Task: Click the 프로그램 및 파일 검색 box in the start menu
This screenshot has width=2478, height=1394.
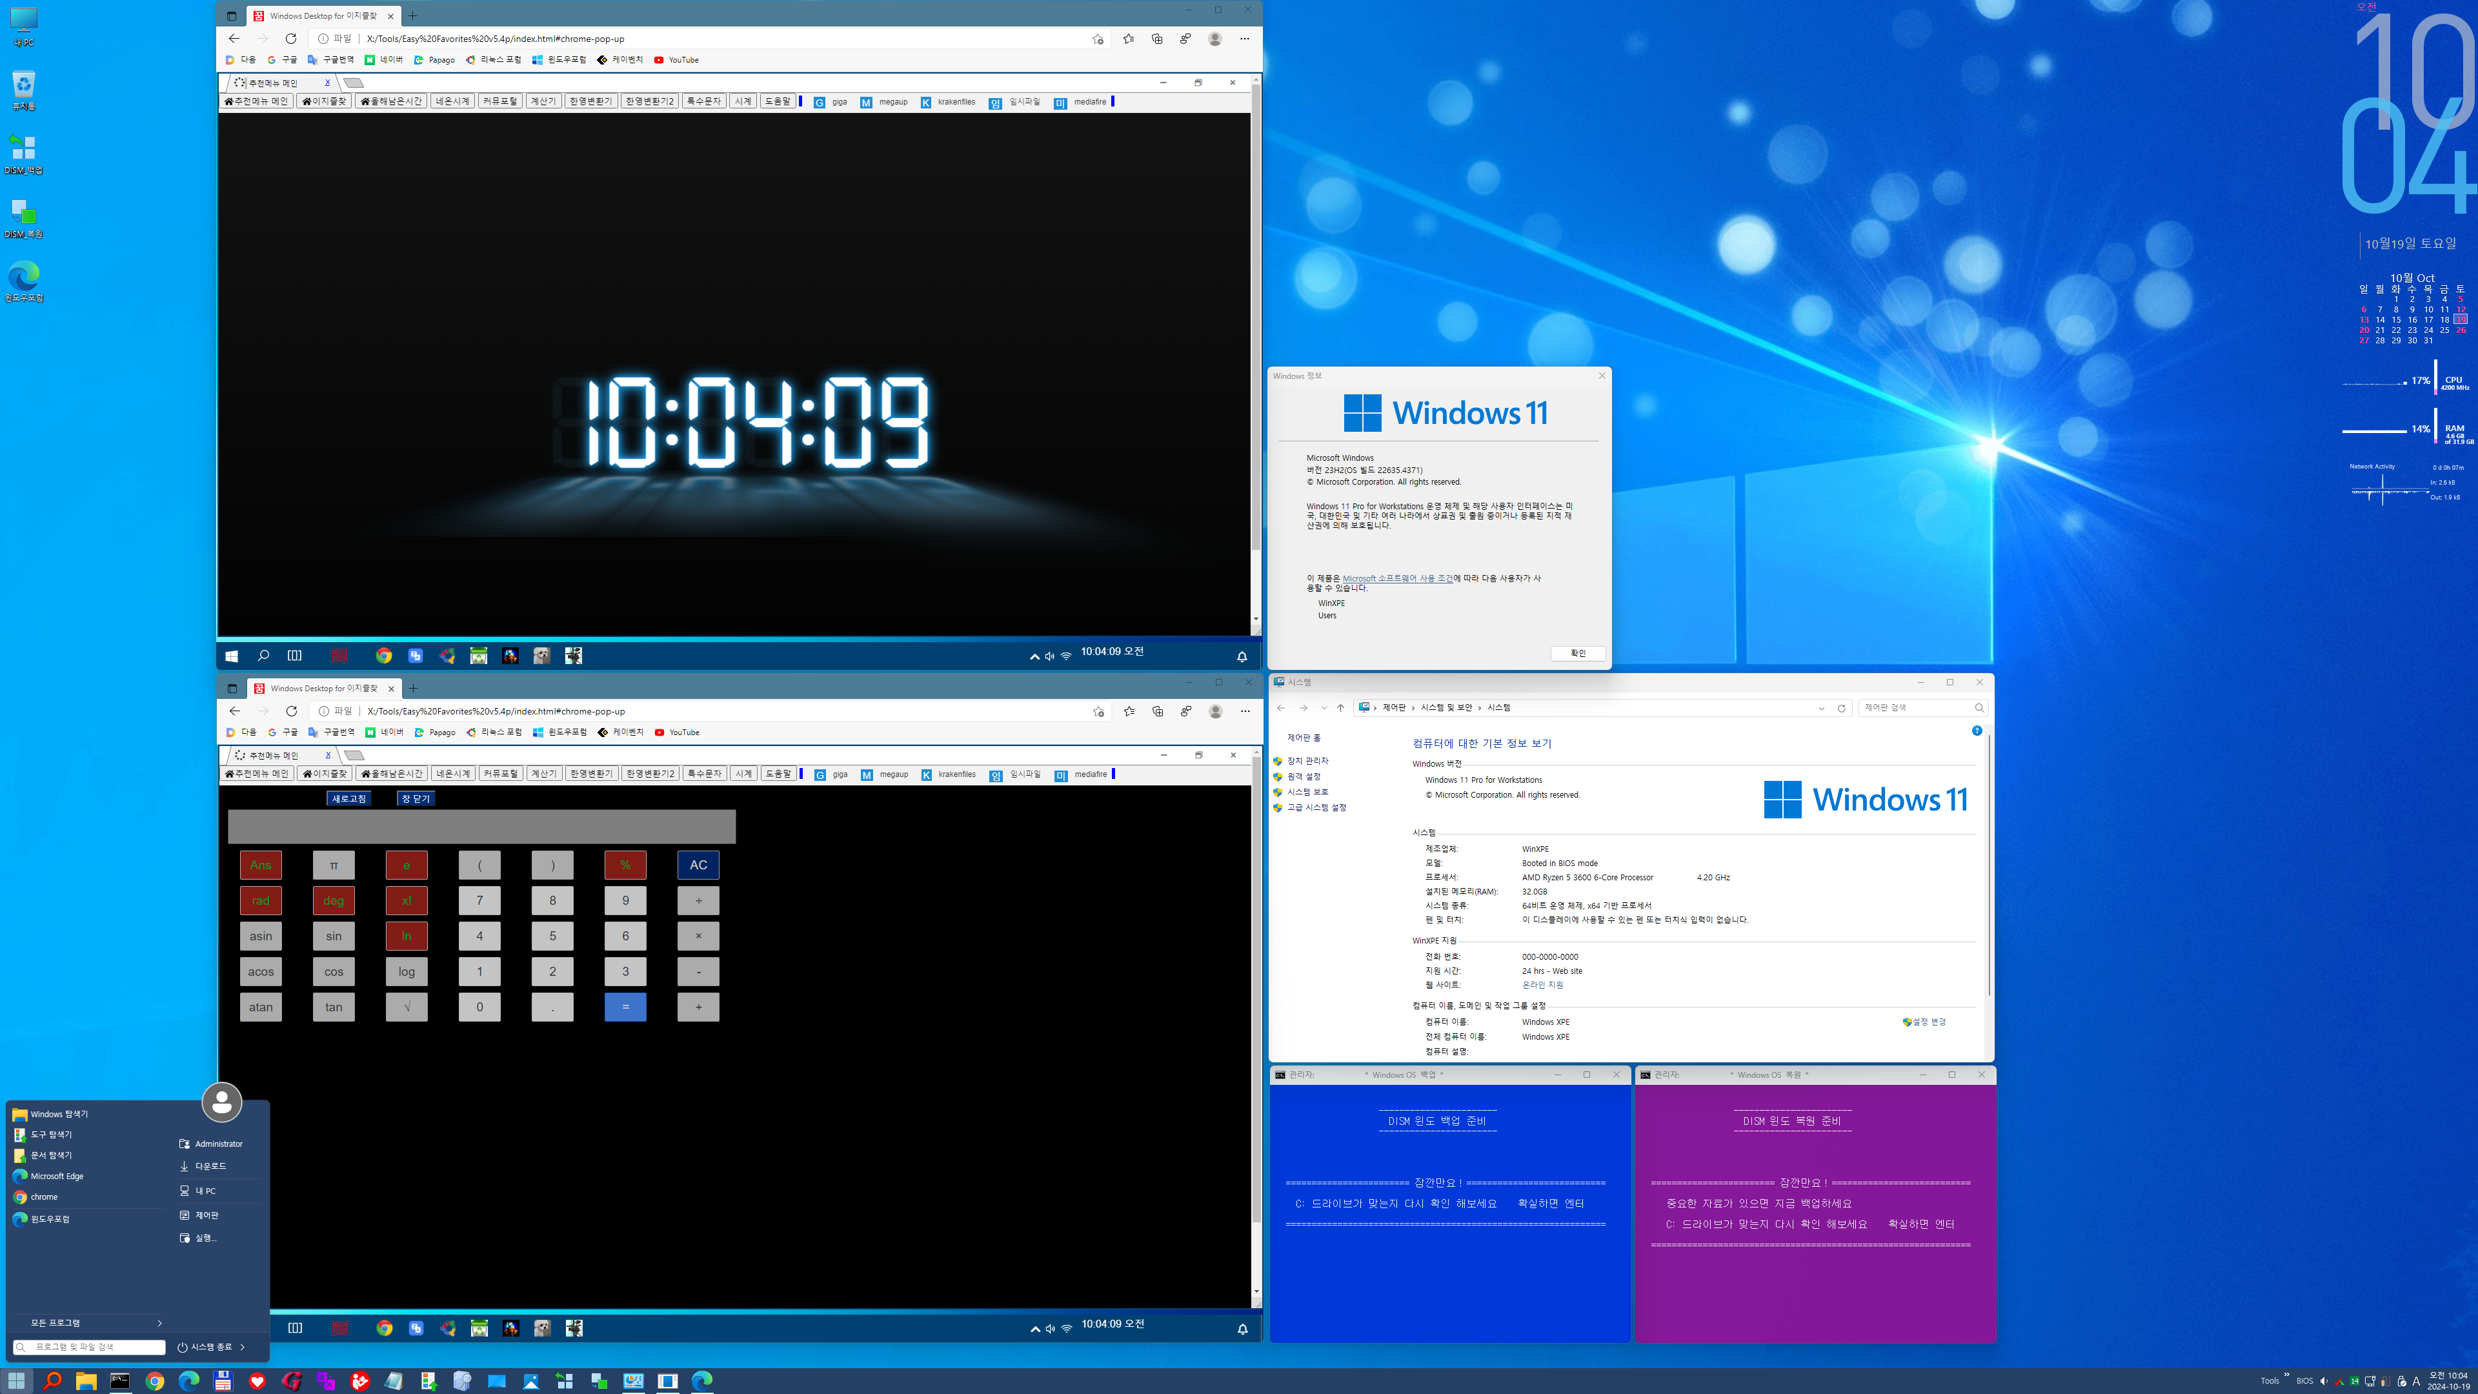Action: tap(90, 1347)
